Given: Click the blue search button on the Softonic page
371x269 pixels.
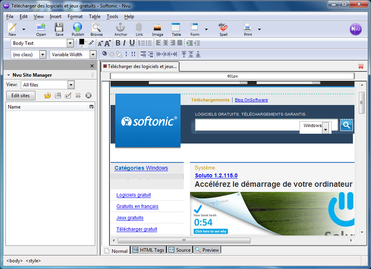Looking at the screenshot, I should tap(346, 125).
